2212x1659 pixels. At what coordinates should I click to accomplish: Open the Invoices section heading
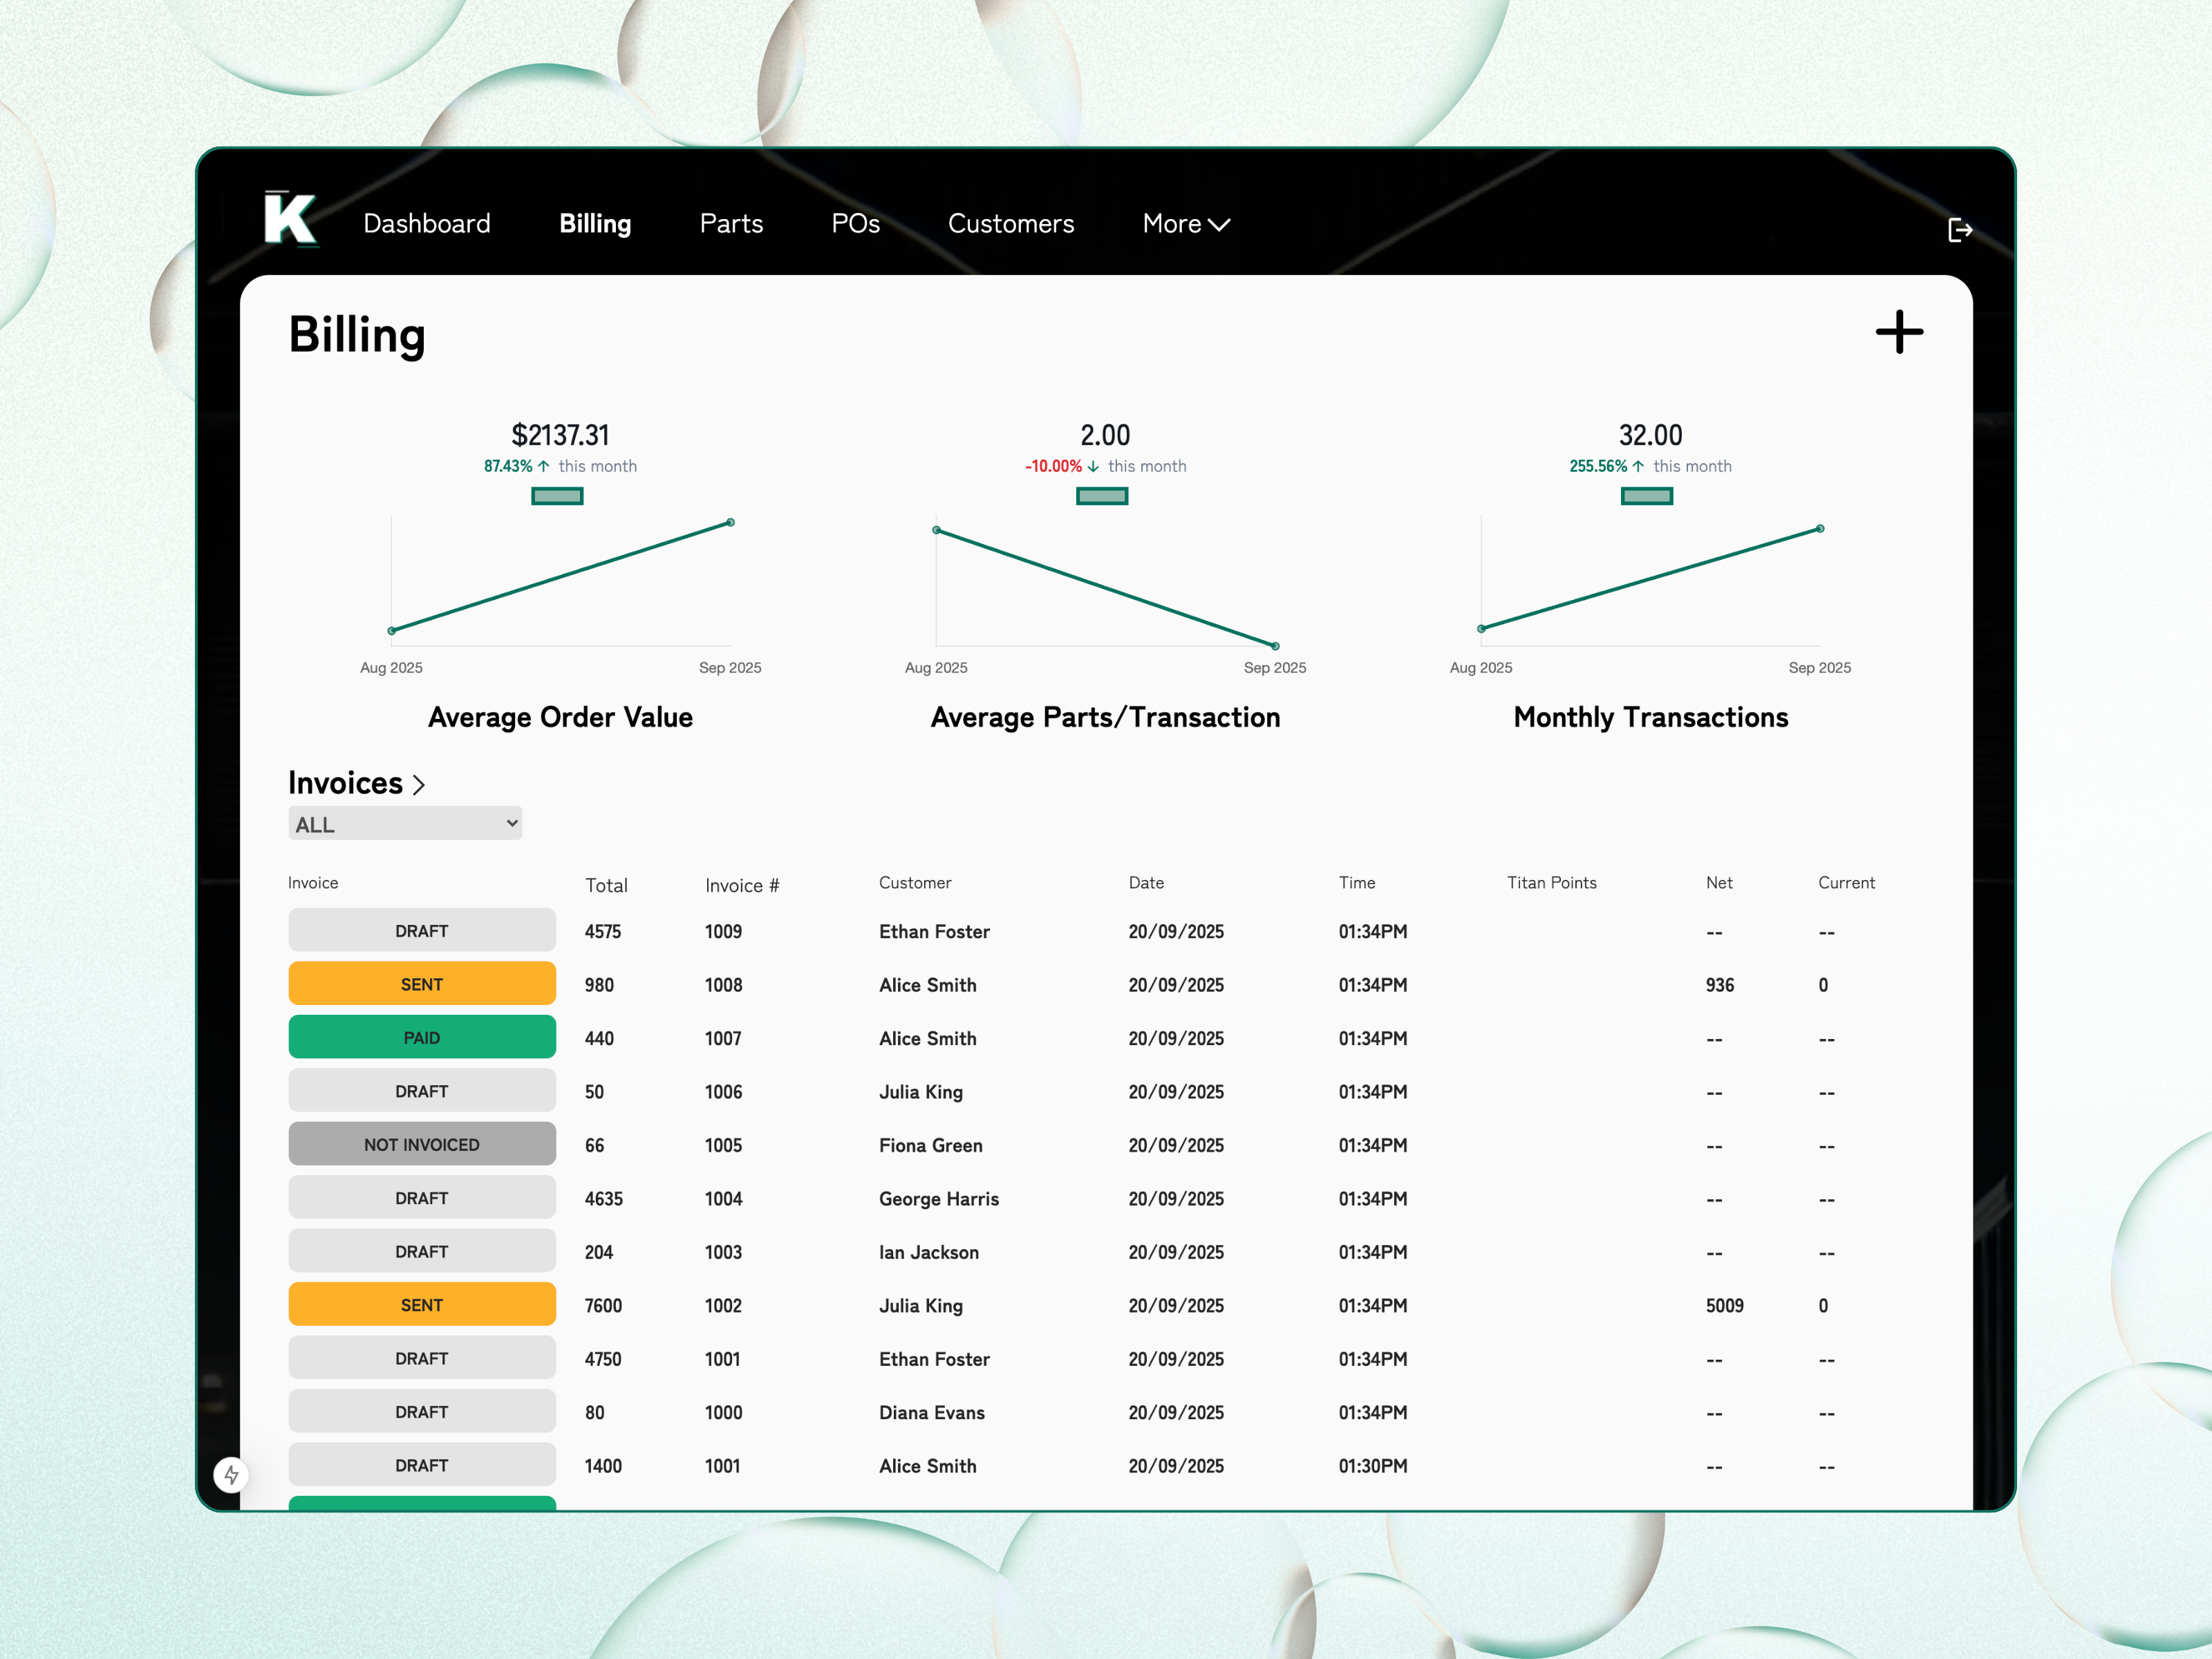(x=345, y=783)
